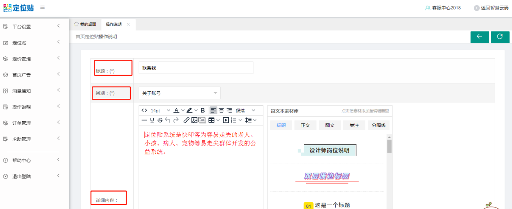Expand the 段落 paragraph format dropdown
Viewport: 512px width, 209px height.
pyautogui.click(x=246, y=111)
